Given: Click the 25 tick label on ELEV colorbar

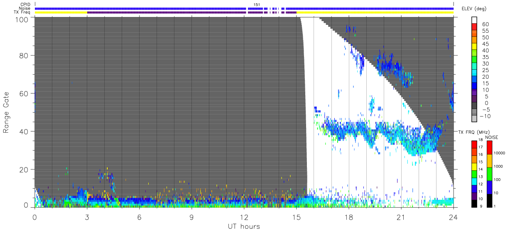Looking at the screenshot, I should 485,70.
